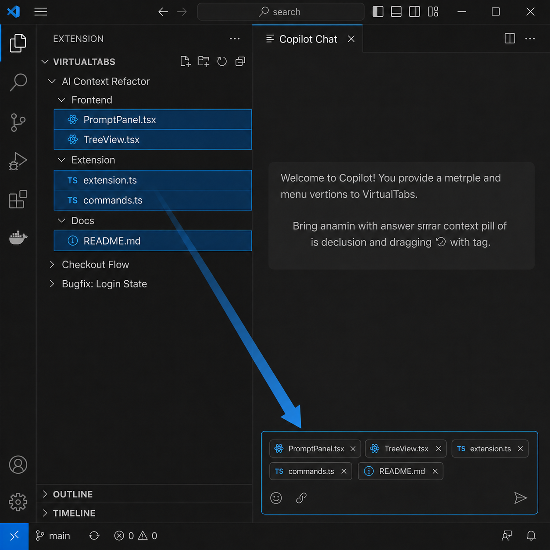Open problems errors and warnings indicator
This screenshot has width=550, height=550.
pos(136,536)
